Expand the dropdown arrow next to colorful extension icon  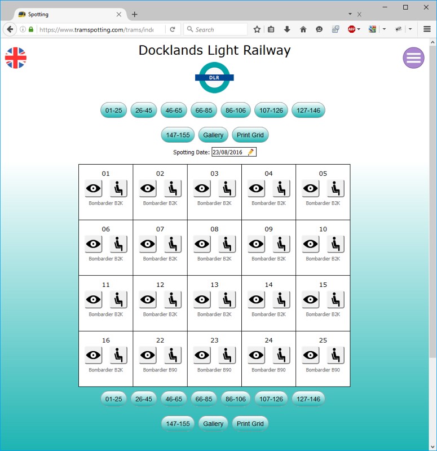(x=384, y=29)
